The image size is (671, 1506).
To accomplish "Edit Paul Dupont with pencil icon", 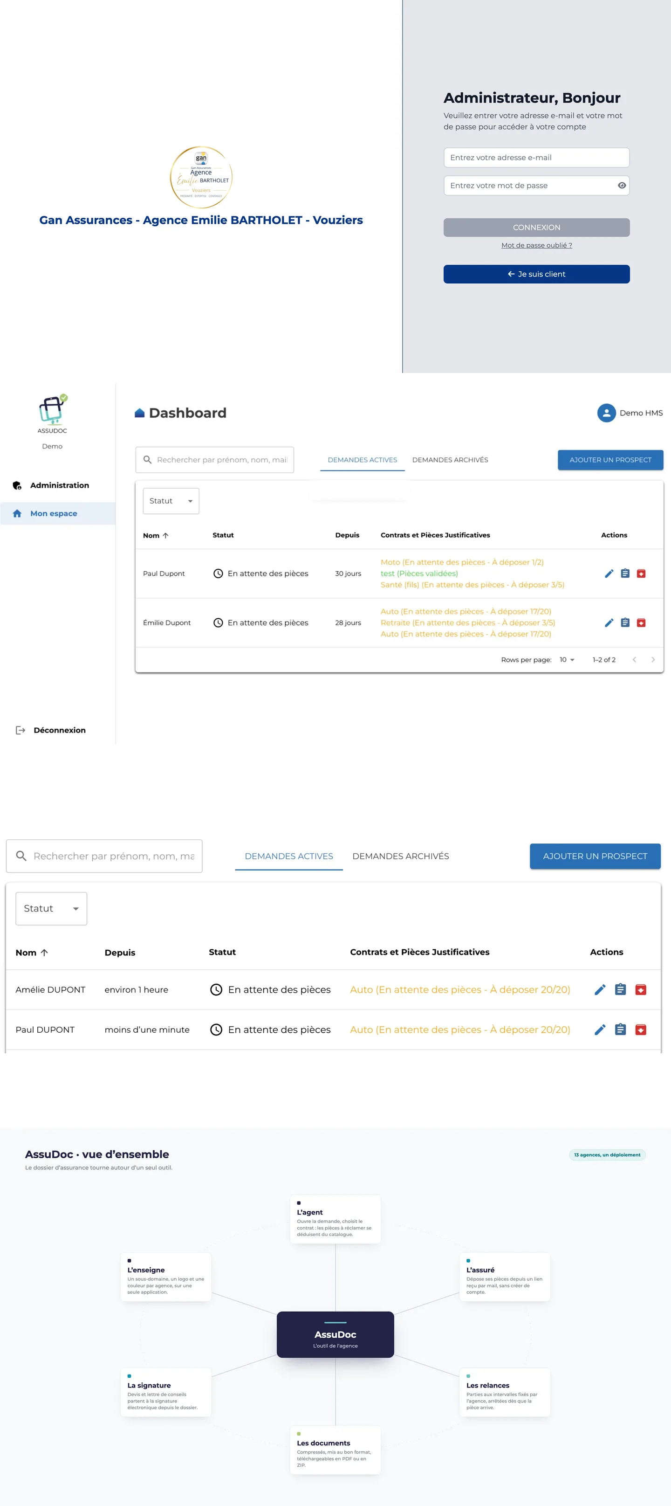I will point(609,573).
